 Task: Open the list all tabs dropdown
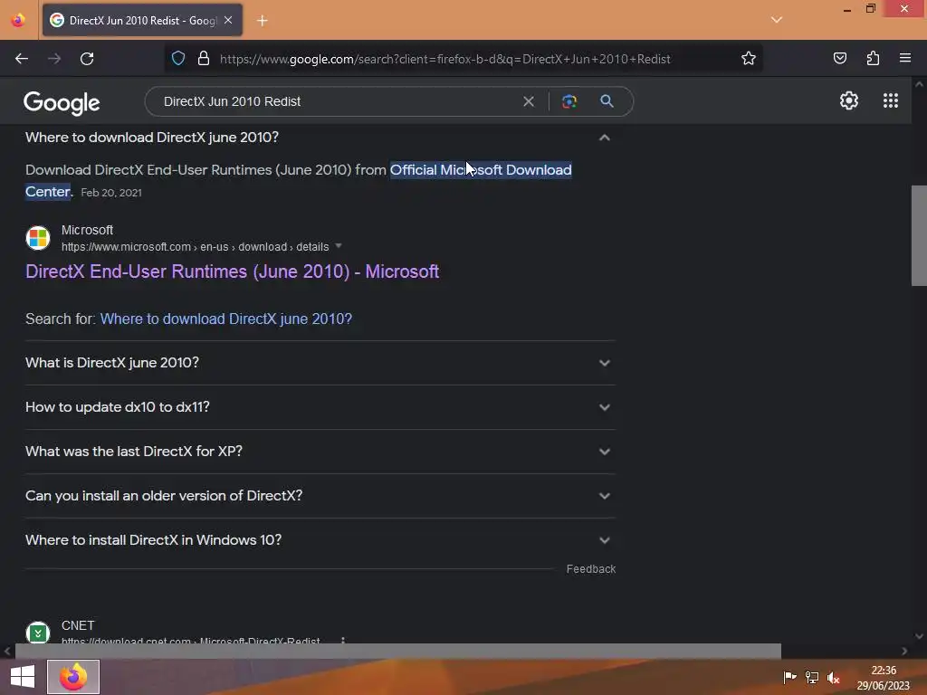tap(777, 20)
